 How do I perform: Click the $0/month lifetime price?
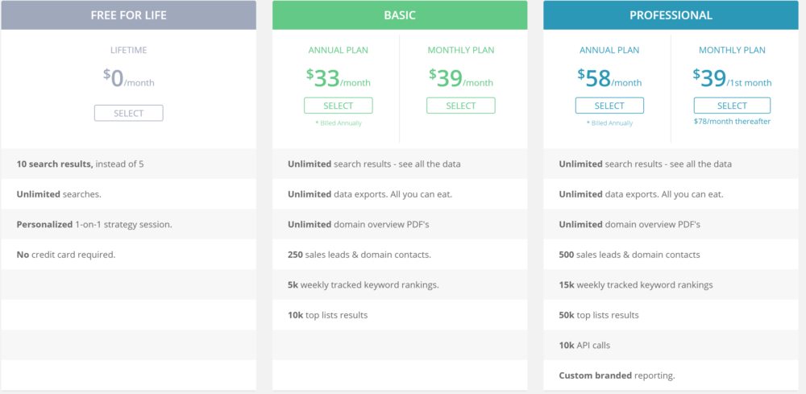pyautogui.click(x=128, y=79)
